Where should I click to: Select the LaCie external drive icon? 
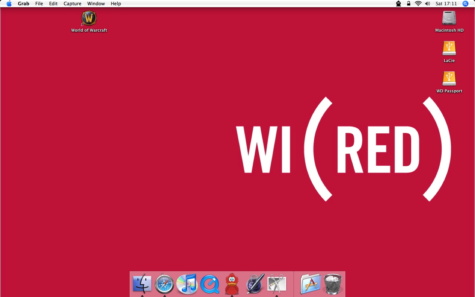point(449,49)
